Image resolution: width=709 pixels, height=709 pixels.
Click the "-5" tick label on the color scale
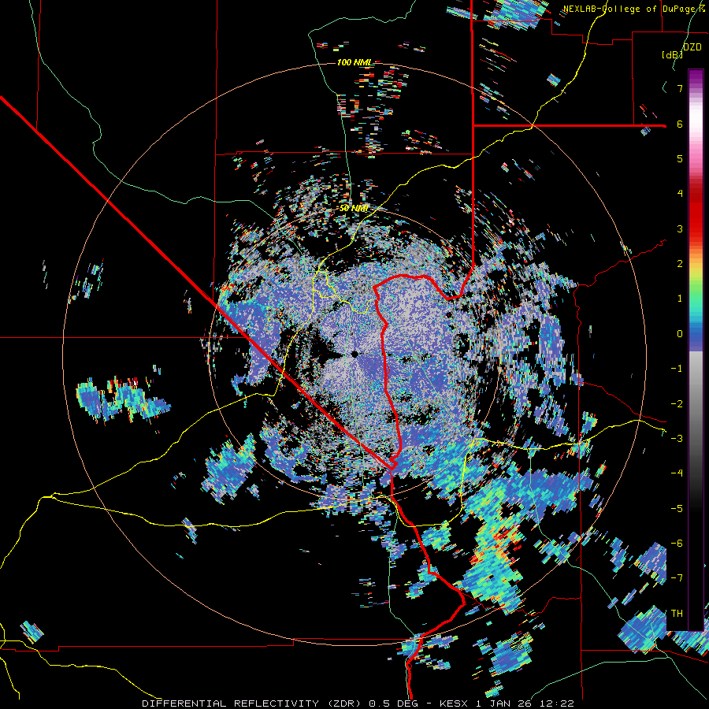coord(677,509)
